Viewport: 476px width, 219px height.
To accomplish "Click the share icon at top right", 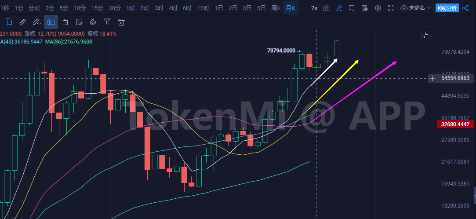I will [x=466, y=8].
